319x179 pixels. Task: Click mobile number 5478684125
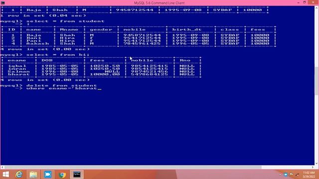150,75
